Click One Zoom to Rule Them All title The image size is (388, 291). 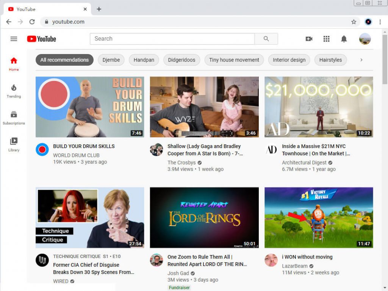[x=207, y=261]
